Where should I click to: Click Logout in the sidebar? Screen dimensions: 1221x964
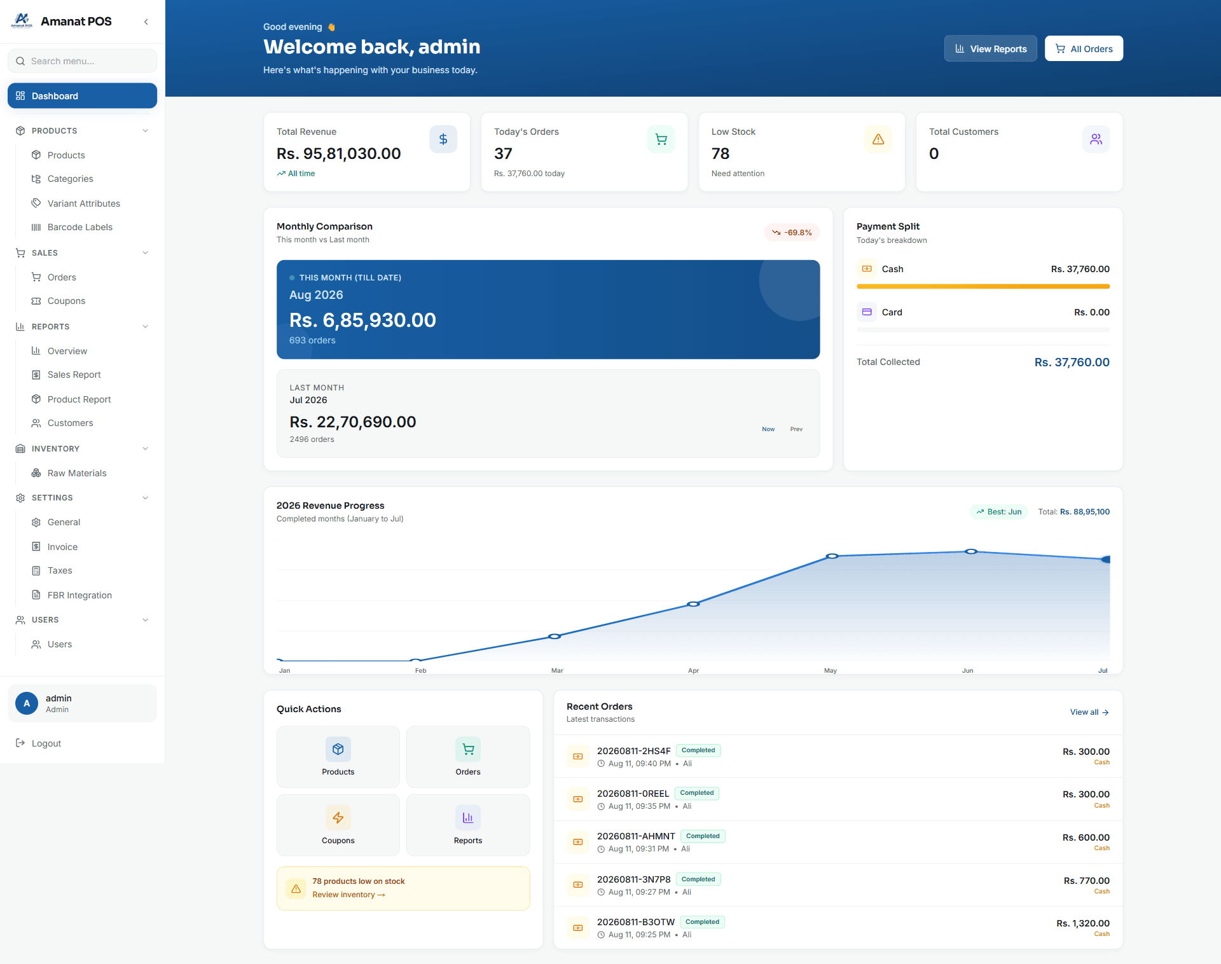(x=82, y=743)
